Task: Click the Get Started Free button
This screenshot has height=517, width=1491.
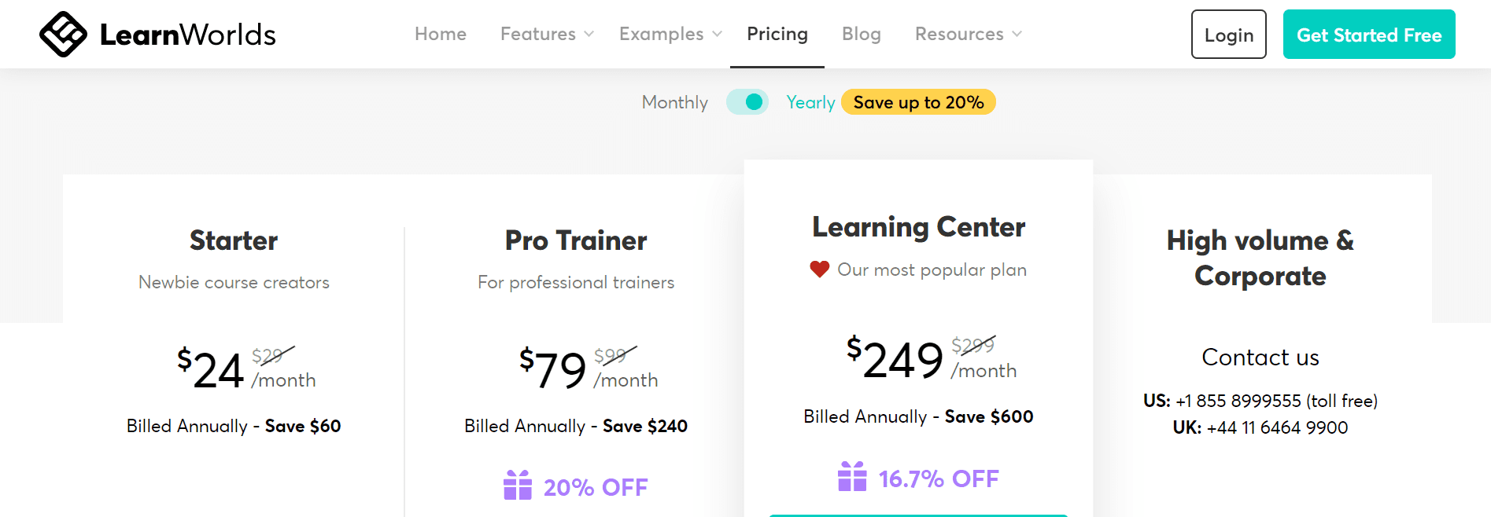Action: [1369, 35]
